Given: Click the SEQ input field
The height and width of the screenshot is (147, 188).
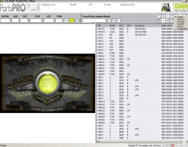Looking at the screenshot, I should (36, 20).
